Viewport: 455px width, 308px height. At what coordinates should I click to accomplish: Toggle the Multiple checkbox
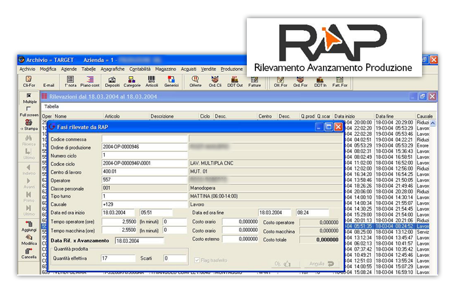(29, 95)
